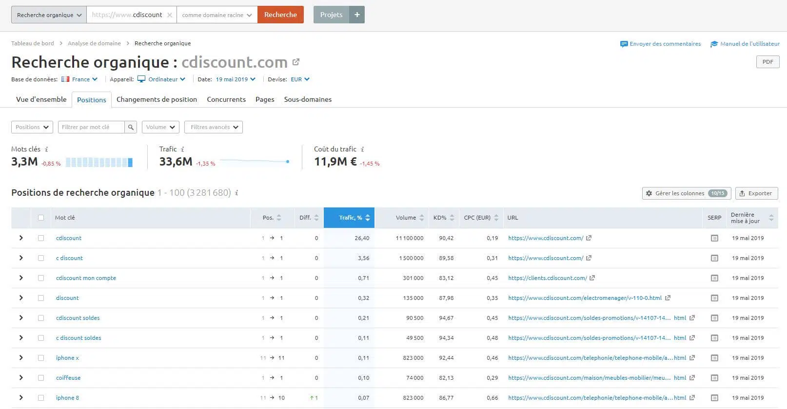Open the France database dropdown
787x409 pixels.
pos(80,79)
